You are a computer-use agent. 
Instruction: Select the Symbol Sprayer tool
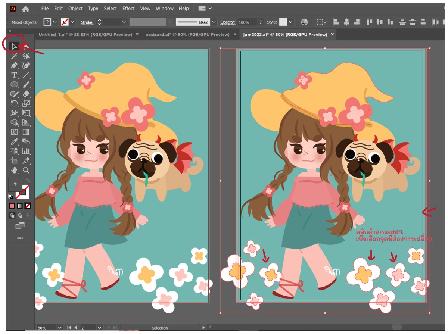coord(14,151)
